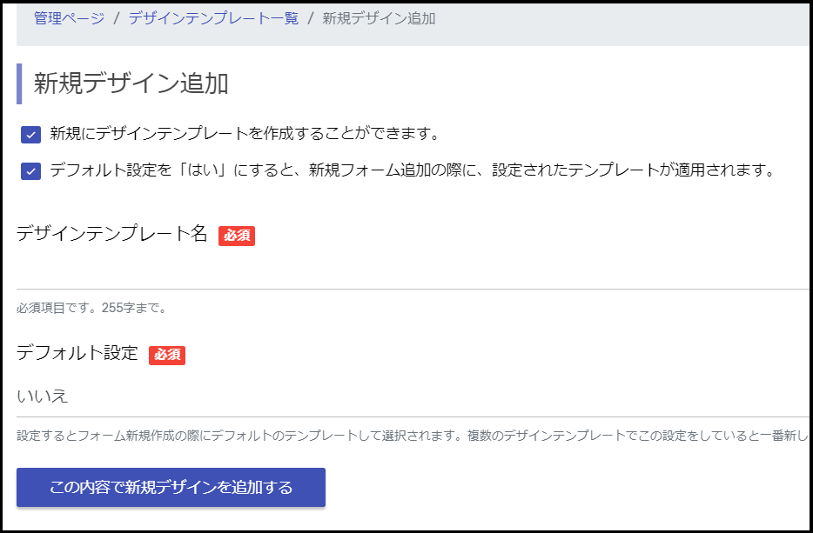
Task: Click the 必須 badge next to デザインテンプレート名
Action: [237, 236]
